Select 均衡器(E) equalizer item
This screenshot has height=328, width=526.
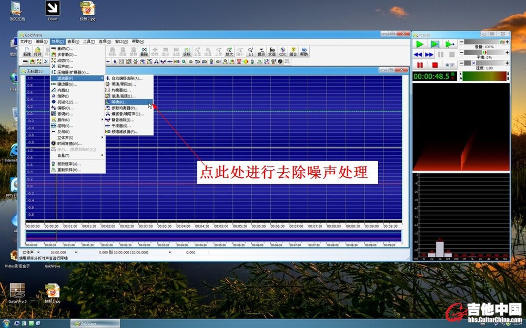[129, 90]
